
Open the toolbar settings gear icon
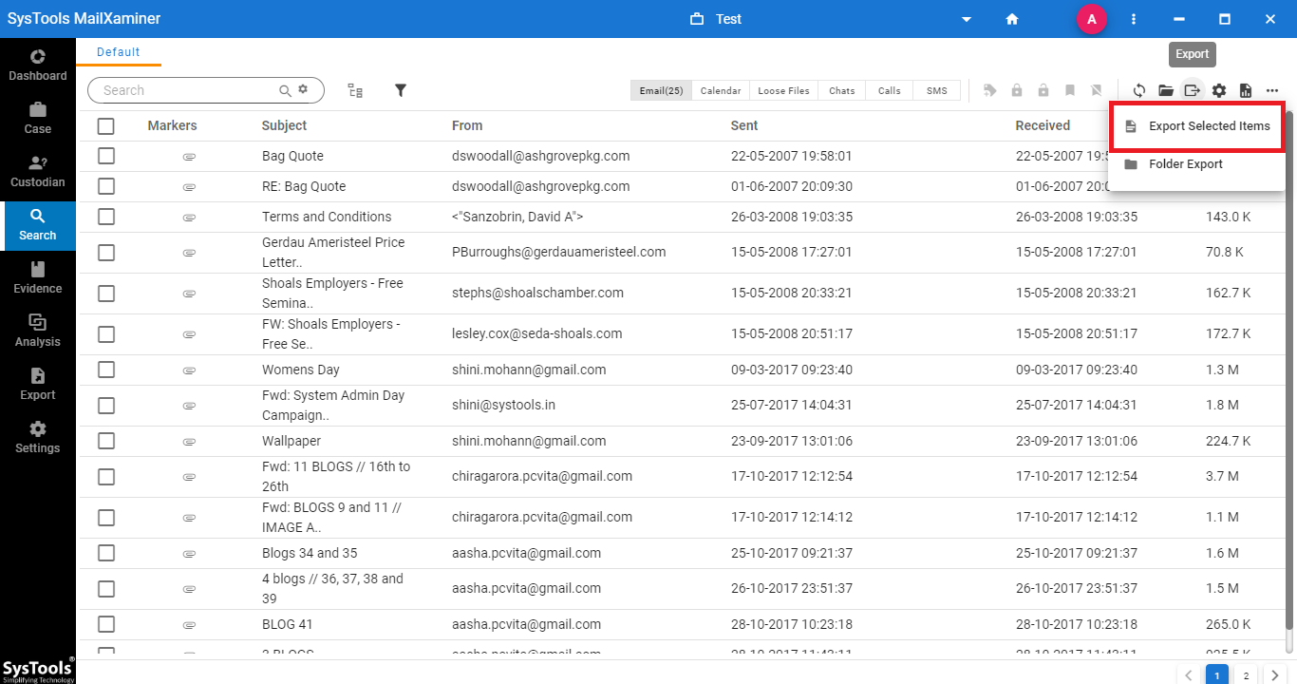tap(1219, 90)
